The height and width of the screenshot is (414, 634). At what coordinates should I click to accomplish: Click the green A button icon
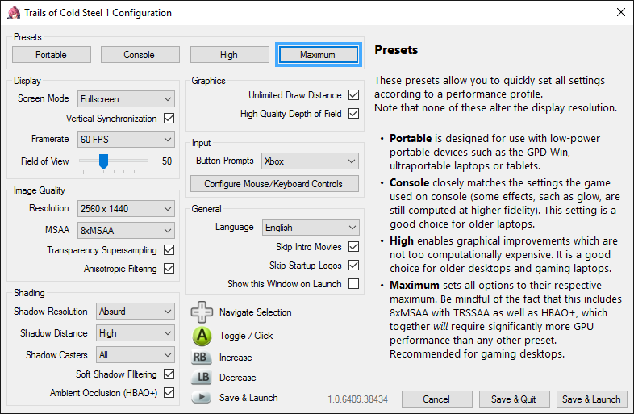coord(202,335)
